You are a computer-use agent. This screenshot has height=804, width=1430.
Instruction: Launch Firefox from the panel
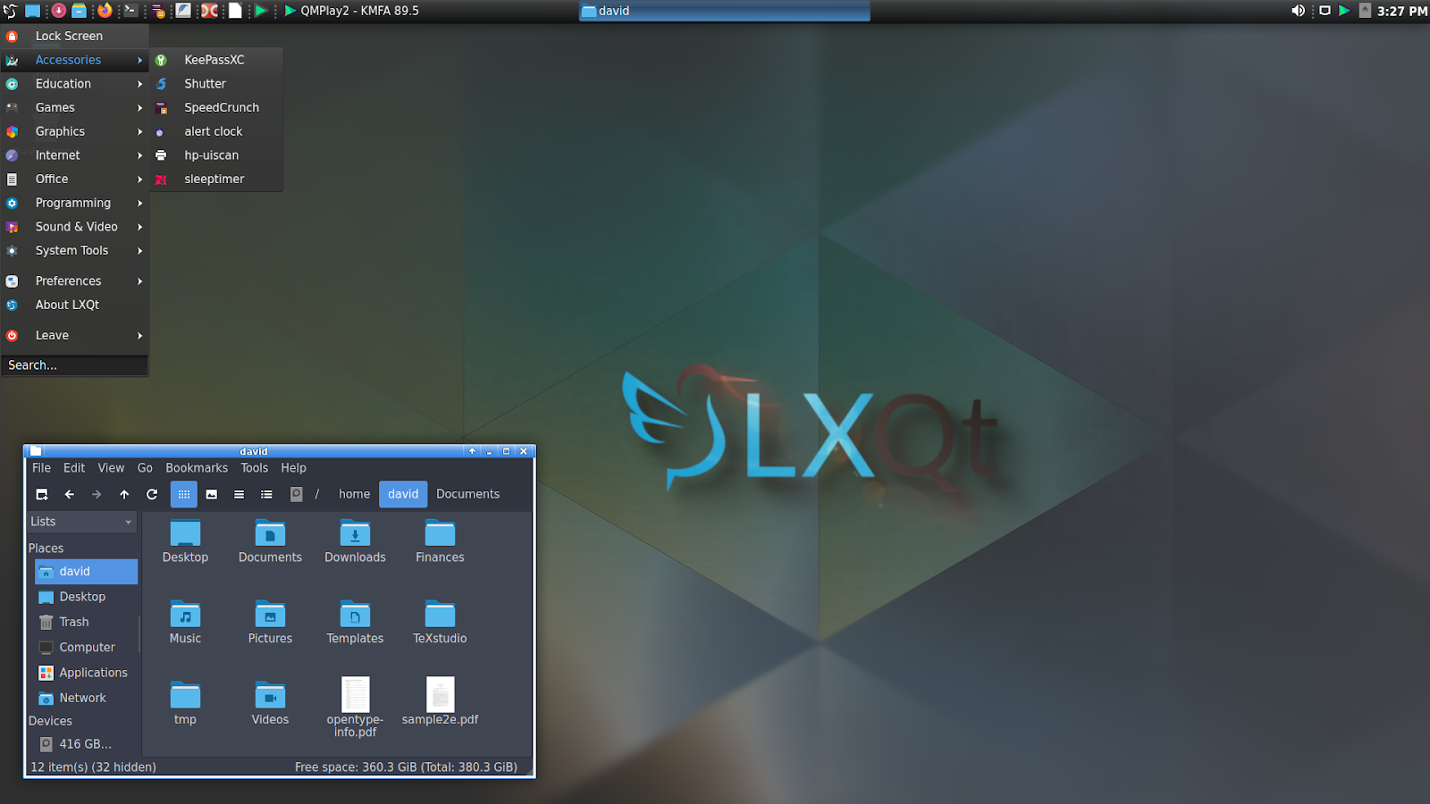point(105,11)
